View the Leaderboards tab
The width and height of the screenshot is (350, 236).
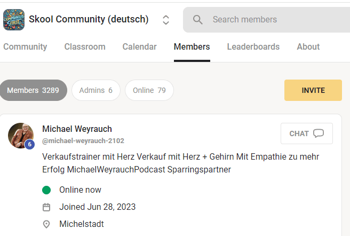coord(253,46)
